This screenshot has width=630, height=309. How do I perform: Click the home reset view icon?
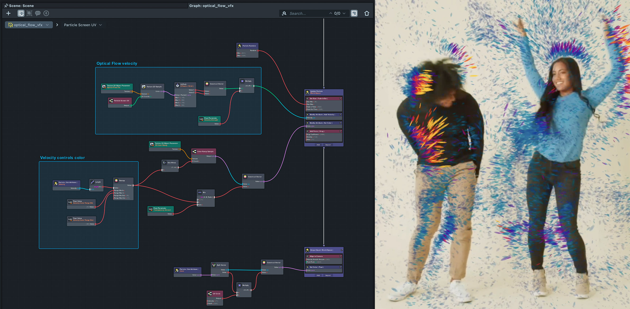(x=366, y=13)
